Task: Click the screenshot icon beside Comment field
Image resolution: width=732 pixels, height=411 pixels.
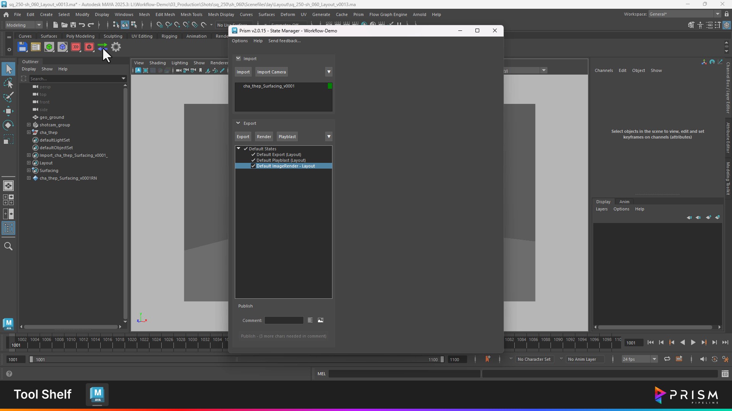Action: [321, 320]
